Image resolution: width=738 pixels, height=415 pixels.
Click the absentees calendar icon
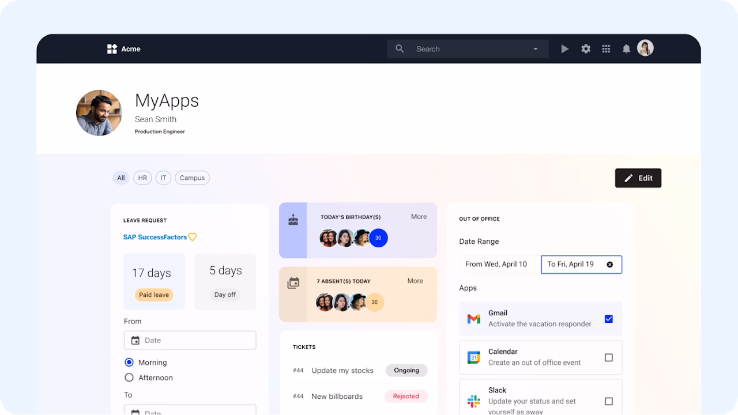pyautogui.click(x=293, y=283)
